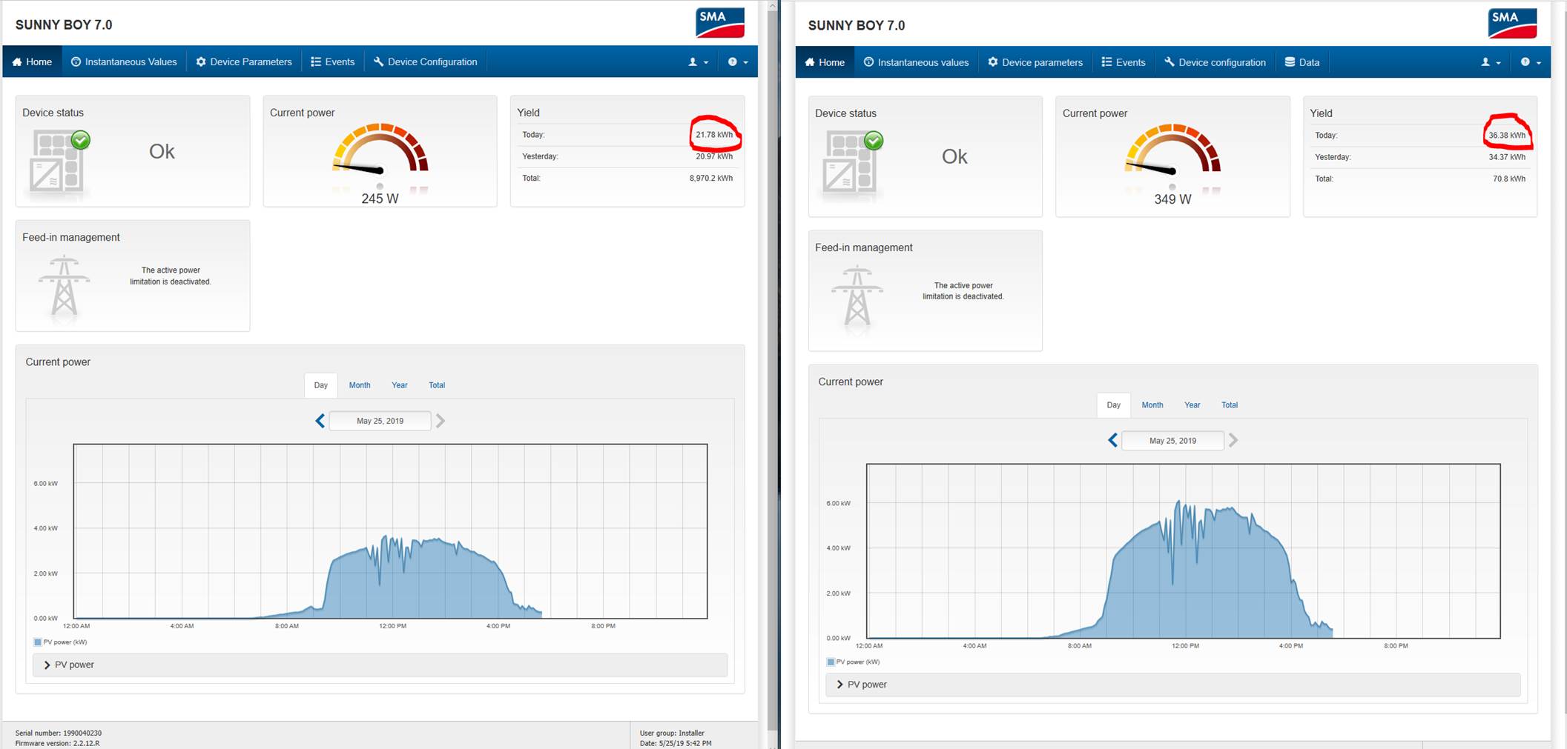Click the feed-in pylon icon in the right window
1567x749 pixels.
[857, 296]
